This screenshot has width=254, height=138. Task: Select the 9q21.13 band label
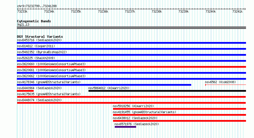(x=23, y=25)
